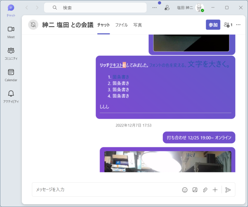The width and height of the screenshot is (248, 207).
Task: Open more compose options plus icon
Action: click(215, 190)
